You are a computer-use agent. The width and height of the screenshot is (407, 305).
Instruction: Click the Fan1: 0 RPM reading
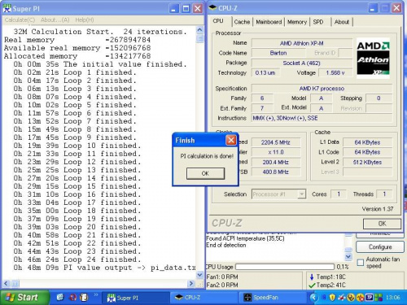(222, 277)
